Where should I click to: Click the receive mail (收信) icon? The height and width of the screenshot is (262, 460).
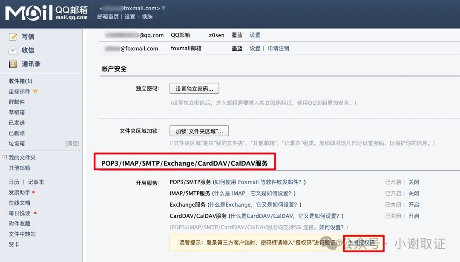13,50
